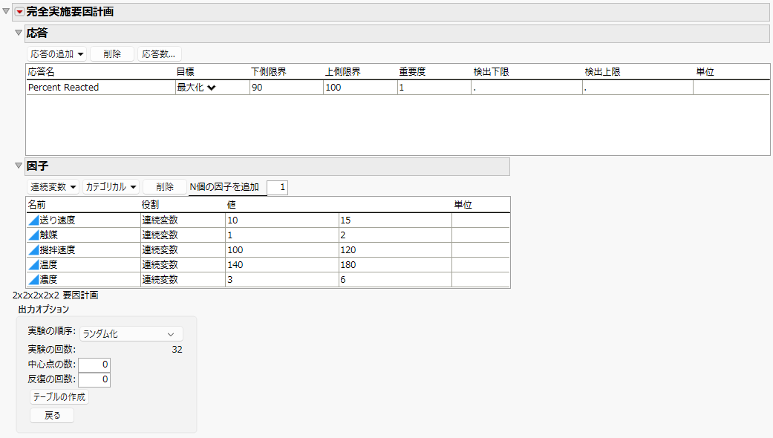Viewport: 773px width, 438px height.
Task: Select the 撹拌速度 factor name
Action: [57, 249]
